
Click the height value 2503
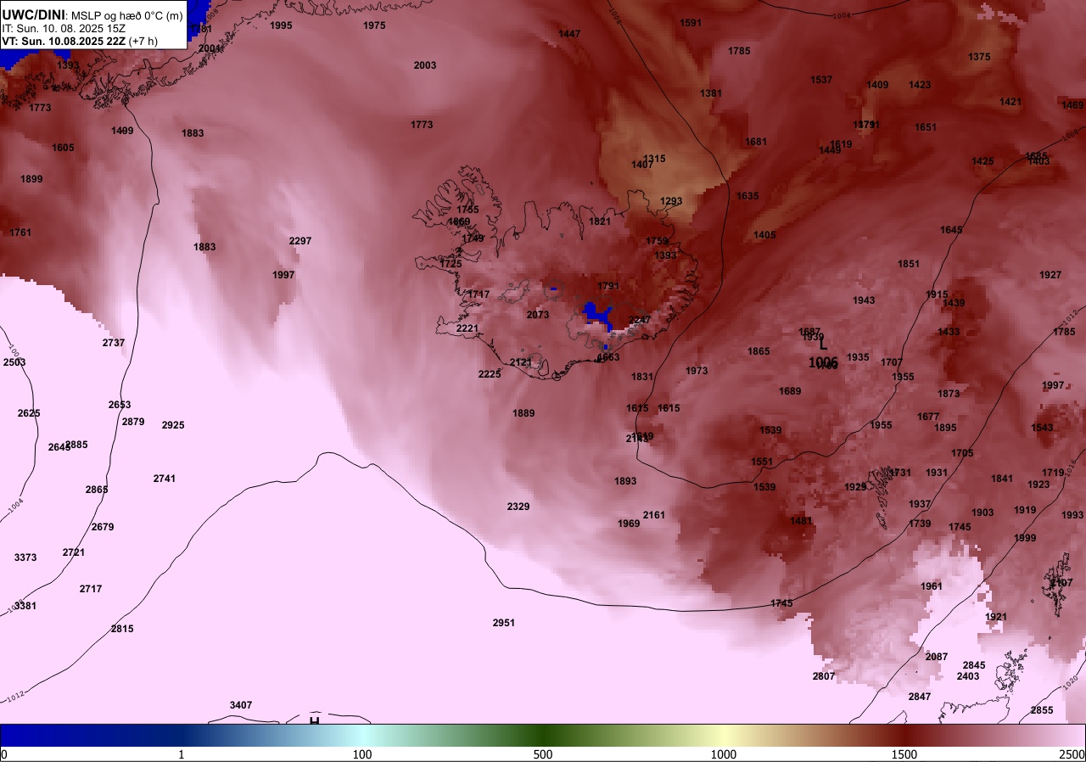[x=14, y=362]
